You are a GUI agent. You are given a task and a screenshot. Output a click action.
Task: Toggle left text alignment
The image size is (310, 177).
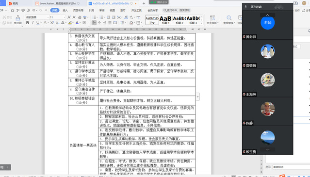click(94, 23)
